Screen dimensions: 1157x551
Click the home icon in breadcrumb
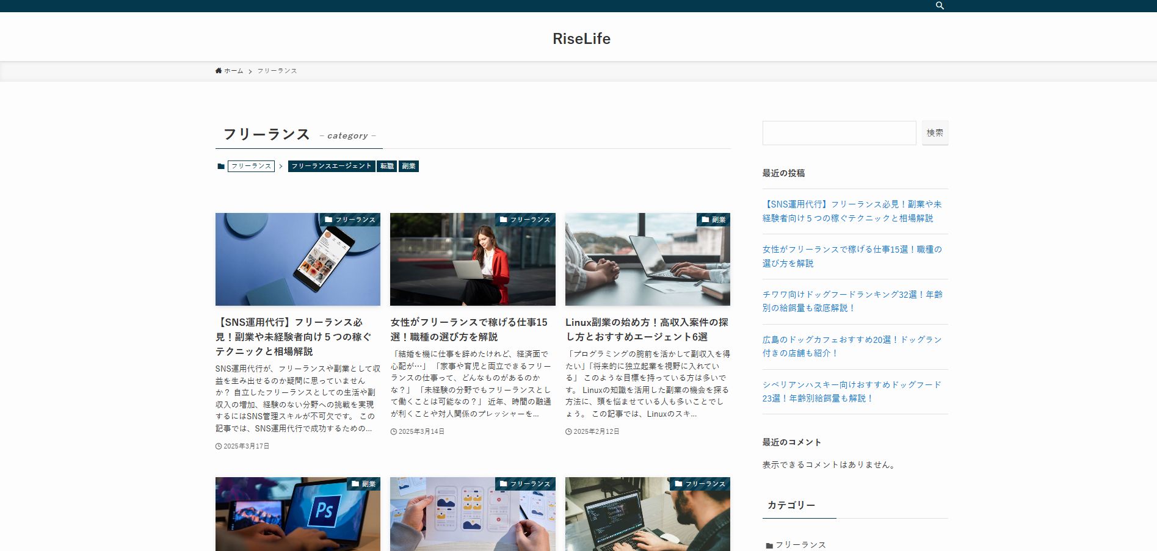click(x=219, y=71)
